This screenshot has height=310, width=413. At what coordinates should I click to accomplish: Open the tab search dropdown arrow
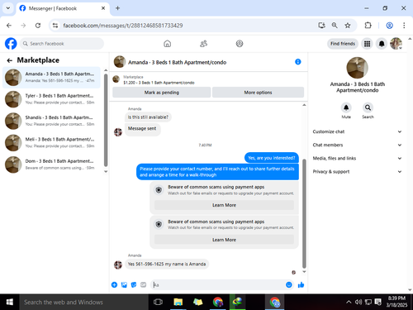(8, 8)
